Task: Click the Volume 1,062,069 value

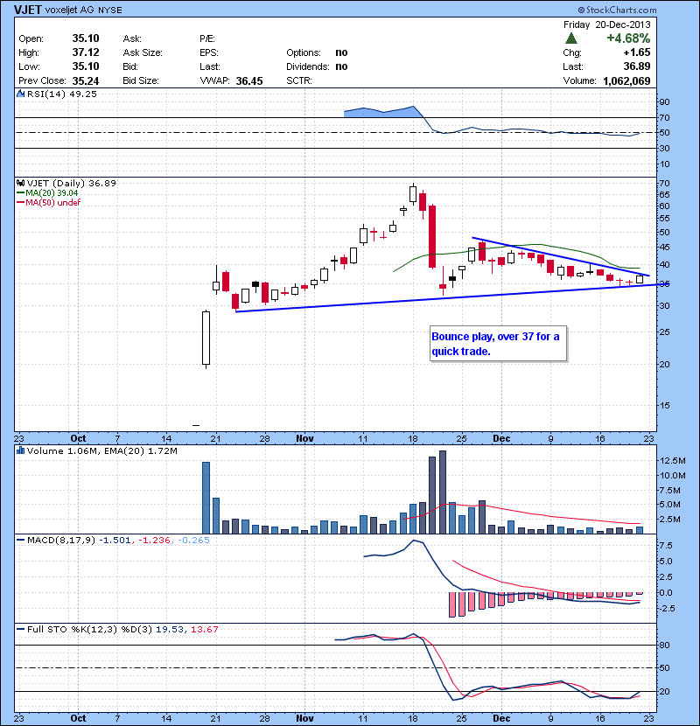Action: pyautogui.click(x=626, y=81)
